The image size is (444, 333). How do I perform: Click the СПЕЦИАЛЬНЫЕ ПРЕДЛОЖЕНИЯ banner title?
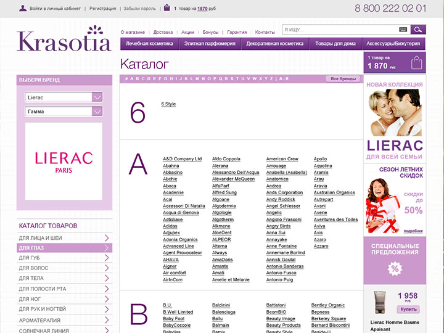[x=395, y=249]
